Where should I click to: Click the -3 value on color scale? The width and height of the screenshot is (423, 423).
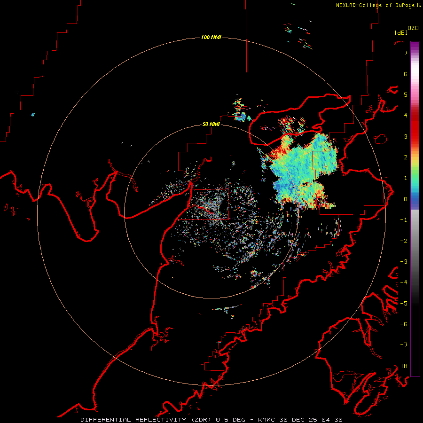point(404,262)
